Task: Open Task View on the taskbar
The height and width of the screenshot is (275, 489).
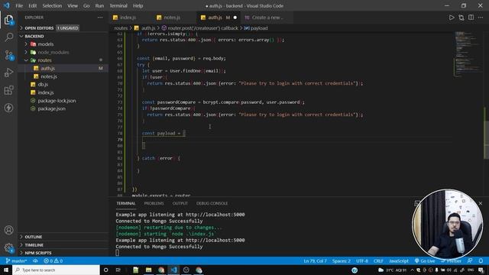Action: (x=118, y=270)
